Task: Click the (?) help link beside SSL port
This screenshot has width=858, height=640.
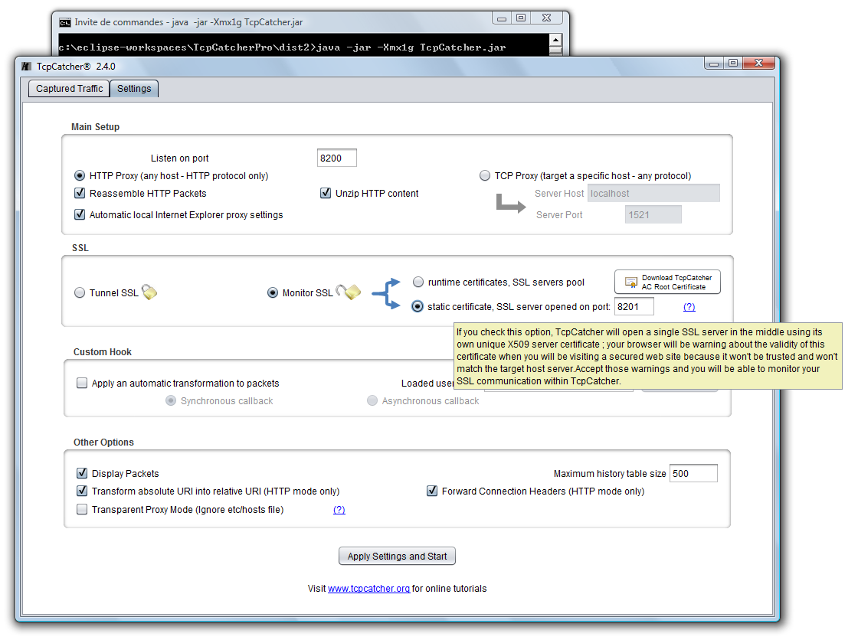Action: click(x=689, y=307)
